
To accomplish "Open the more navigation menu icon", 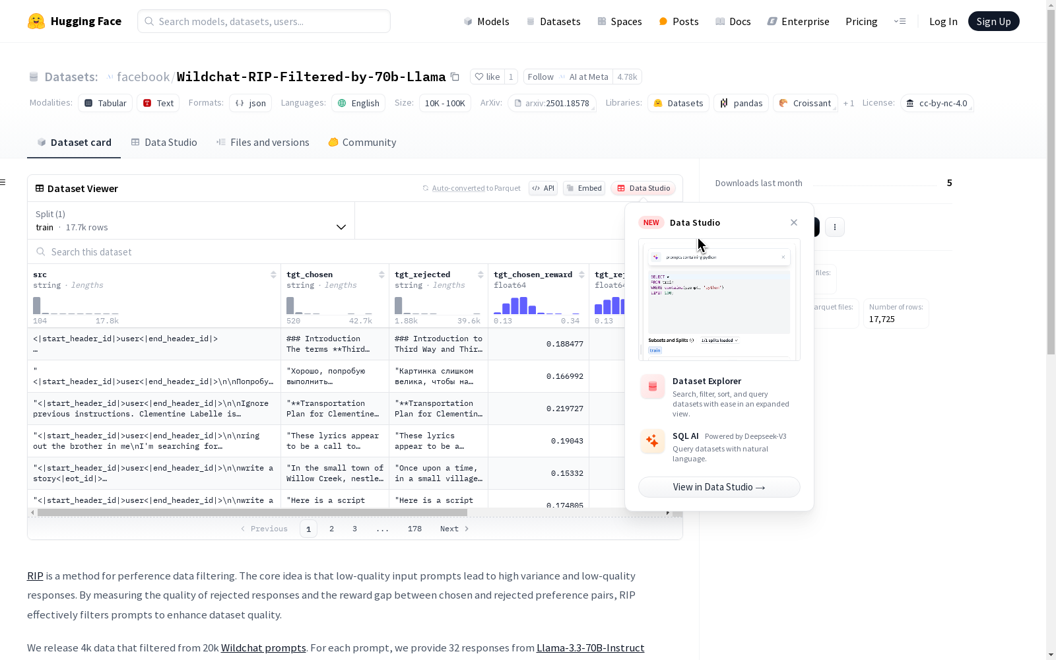I will [x=900, y=21].
